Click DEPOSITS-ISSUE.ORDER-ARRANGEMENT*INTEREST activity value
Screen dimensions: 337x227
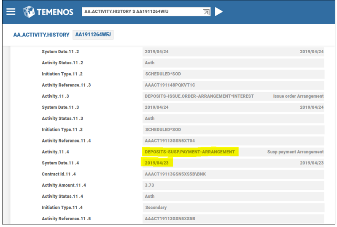coord(199,96)
